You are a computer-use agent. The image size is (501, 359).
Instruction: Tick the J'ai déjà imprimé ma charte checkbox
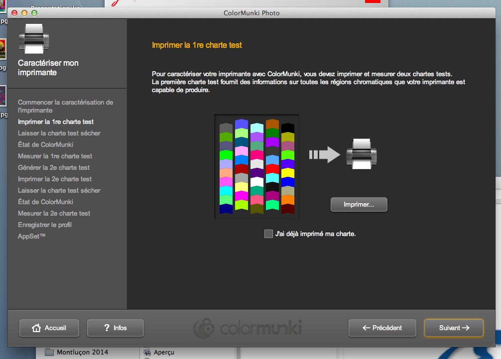click(x=268, y=234)
